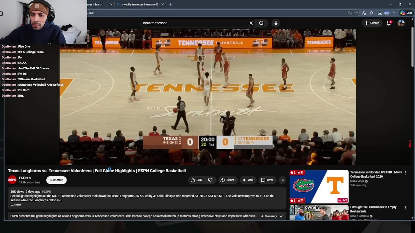Close the 'ssee - Search' tab
Viewport: 415px width, 233px height.
tap(111, 5)
